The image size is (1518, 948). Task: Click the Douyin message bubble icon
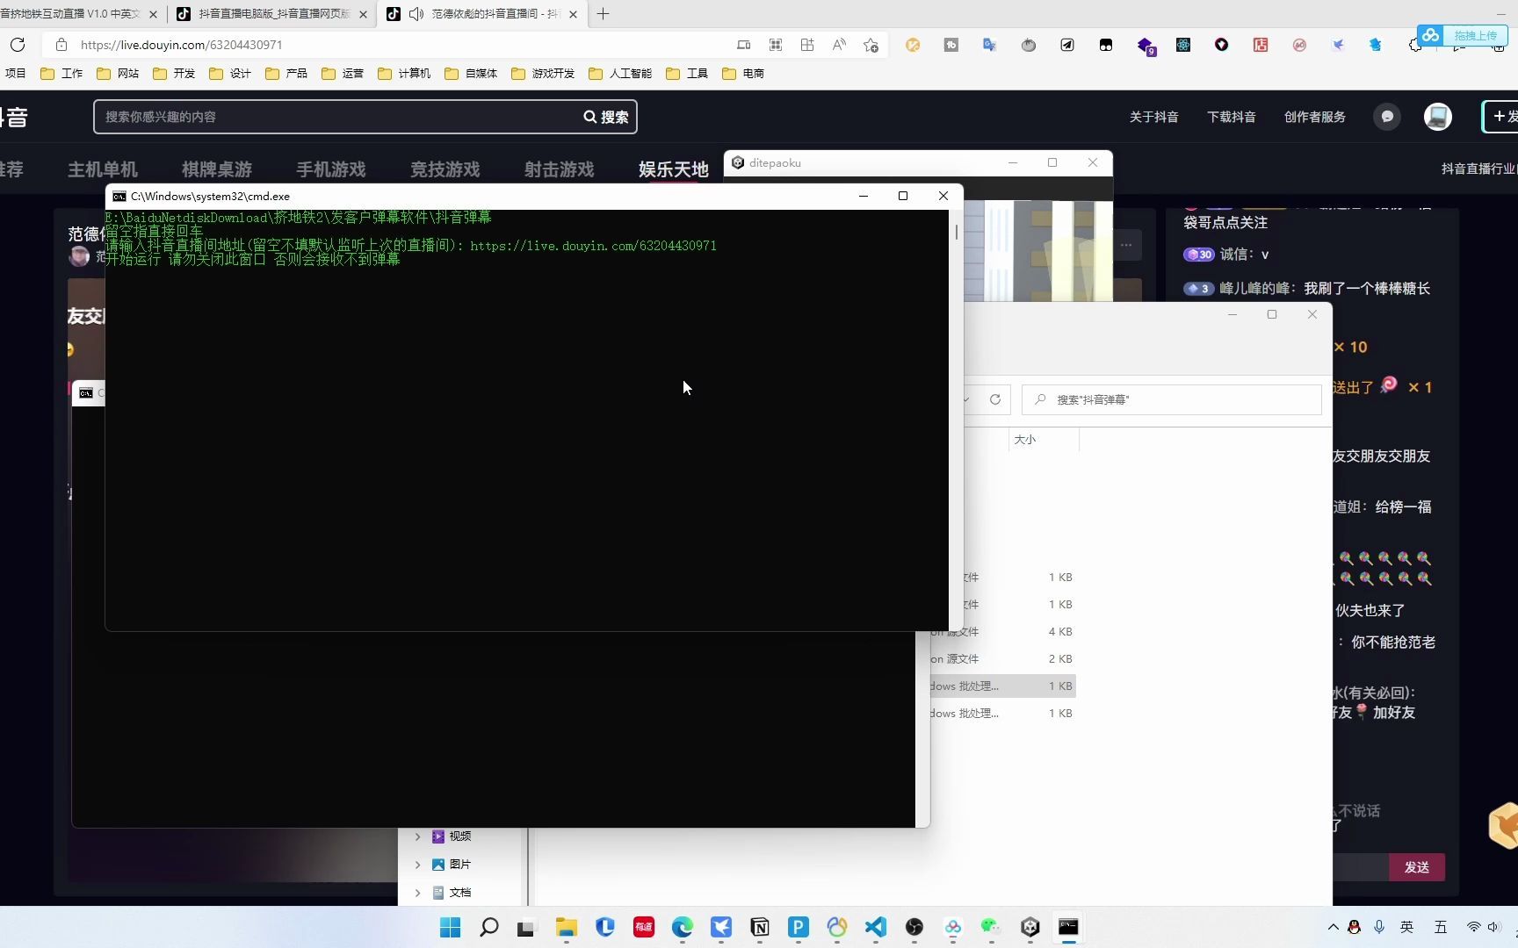pos(1387,117)
